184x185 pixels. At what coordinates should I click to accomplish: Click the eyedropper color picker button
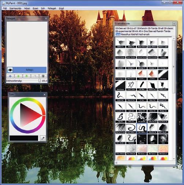(x=43, y=138)
